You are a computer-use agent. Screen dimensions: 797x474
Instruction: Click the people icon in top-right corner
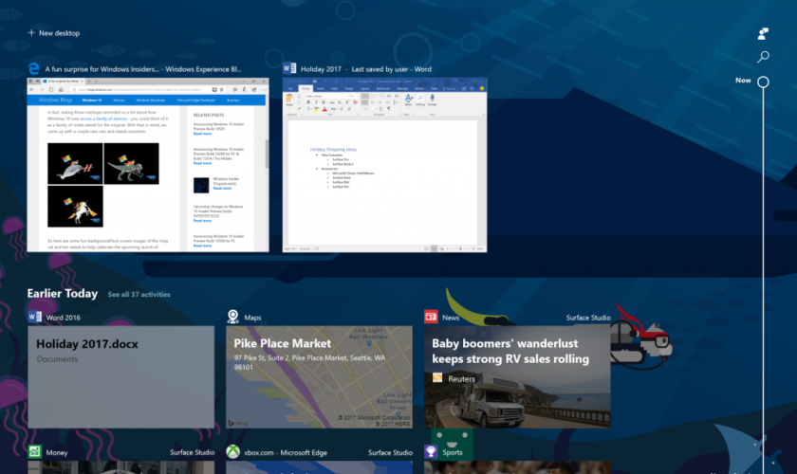[763, 33]
